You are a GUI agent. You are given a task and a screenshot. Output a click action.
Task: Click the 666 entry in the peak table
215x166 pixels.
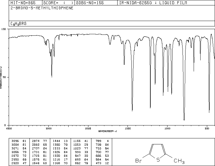click(98, 156)
